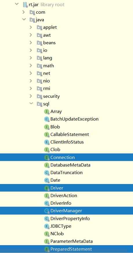Click the Array interface icon
The width and height of the screenshot is (133, 253).
point(46,112)
